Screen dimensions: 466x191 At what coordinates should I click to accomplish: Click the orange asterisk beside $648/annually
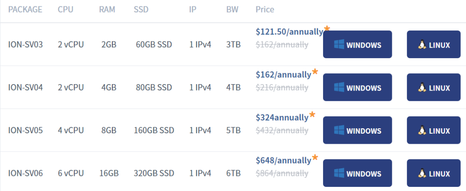[315, 157]
